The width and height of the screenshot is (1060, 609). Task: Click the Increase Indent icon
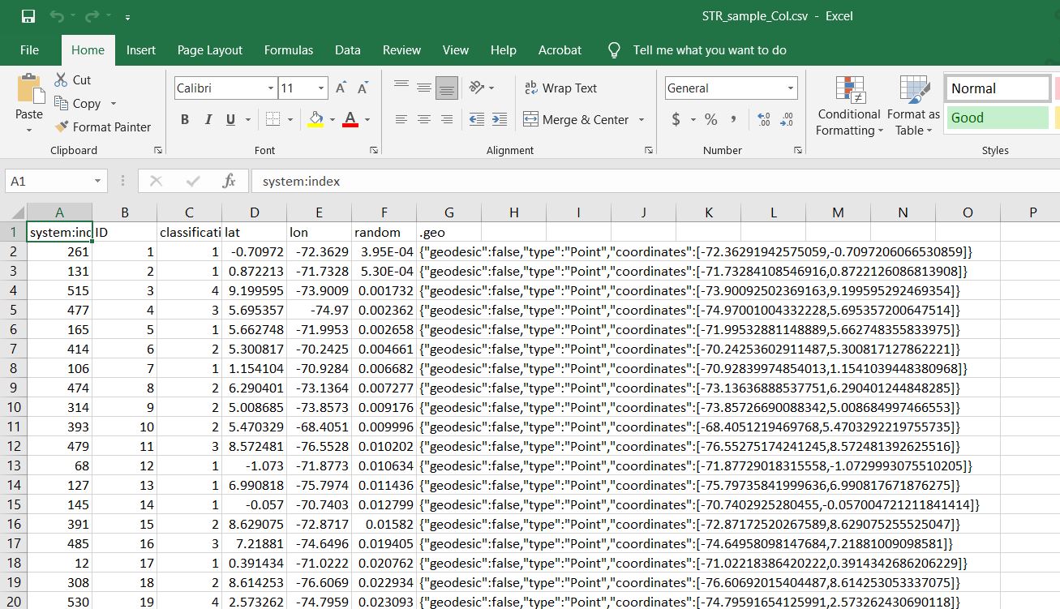tap(500, 119)
